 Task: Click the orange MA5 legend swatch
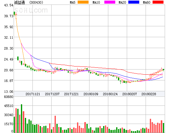tap(83, 2)
